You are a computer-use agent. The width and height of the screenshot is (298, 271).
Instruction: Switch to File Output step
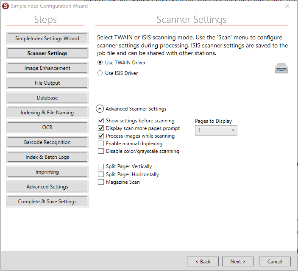click(x=47, y=83)
